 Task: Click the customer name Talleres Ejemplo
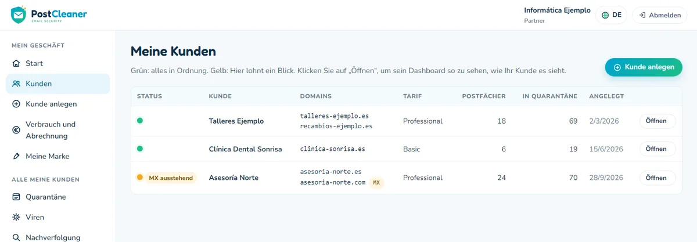(x=236, y=121)
